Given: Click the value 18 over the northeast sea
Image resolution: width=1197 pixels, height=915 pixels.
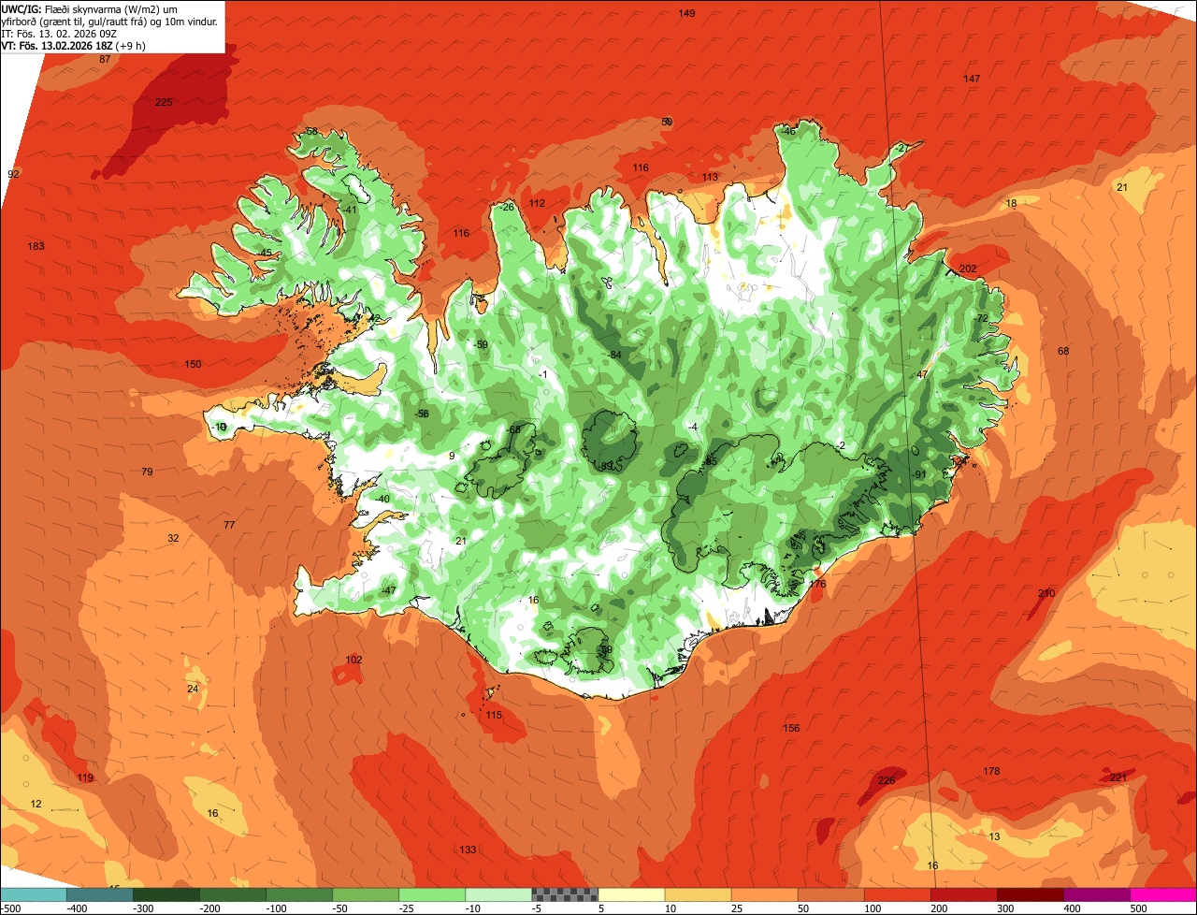Looking at the screenshot, I should coord(1011,203).
